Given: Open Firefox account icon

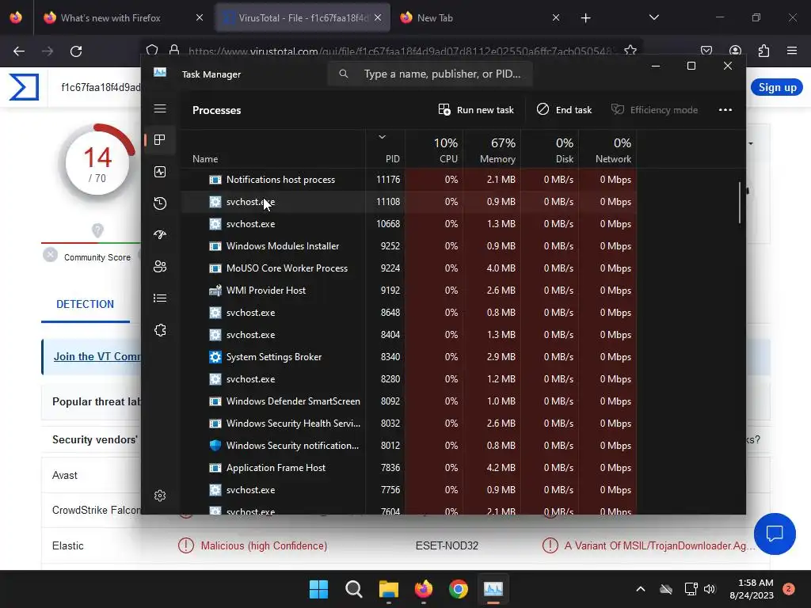Looking at the screenshot, I should click(x=735, y=51).
